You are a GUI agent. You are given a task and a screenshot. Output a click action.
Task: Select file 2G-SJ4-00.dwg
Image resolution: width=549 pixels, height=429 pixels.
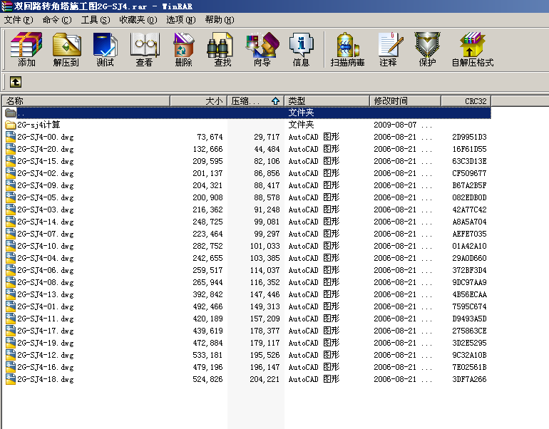click(x=247, y=137)
